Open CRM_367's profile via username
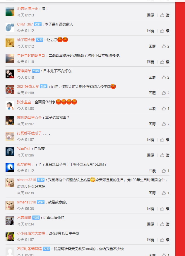This screenshot has width=185, height=256. pos(25,24)
